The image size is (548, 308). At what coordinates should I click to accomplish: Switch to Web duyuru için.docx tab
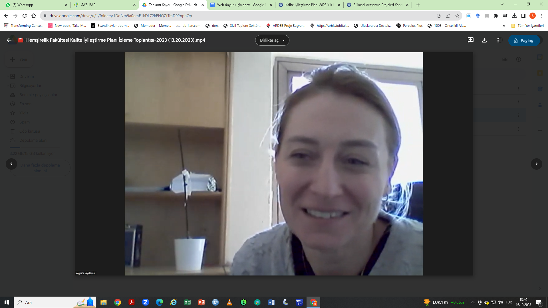241,5
